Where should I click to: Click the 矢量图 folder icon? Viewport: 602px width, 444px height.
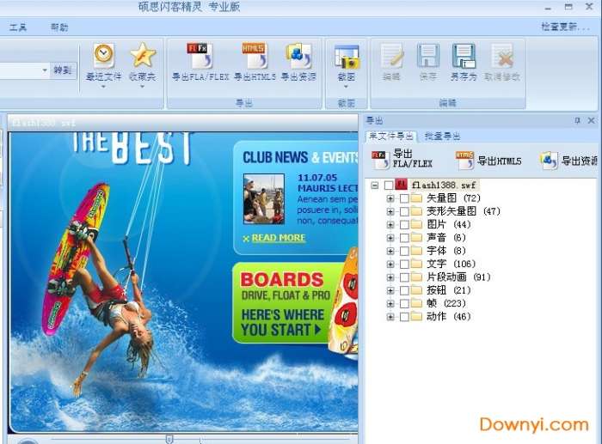pyautogui.click(x=416, y=198)
